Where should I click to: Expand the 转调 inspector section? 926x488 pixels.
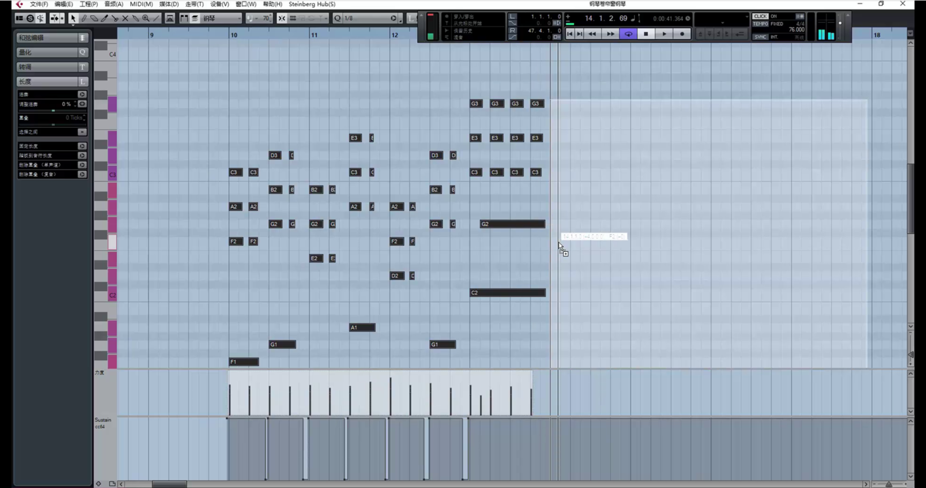click(52, 67)
